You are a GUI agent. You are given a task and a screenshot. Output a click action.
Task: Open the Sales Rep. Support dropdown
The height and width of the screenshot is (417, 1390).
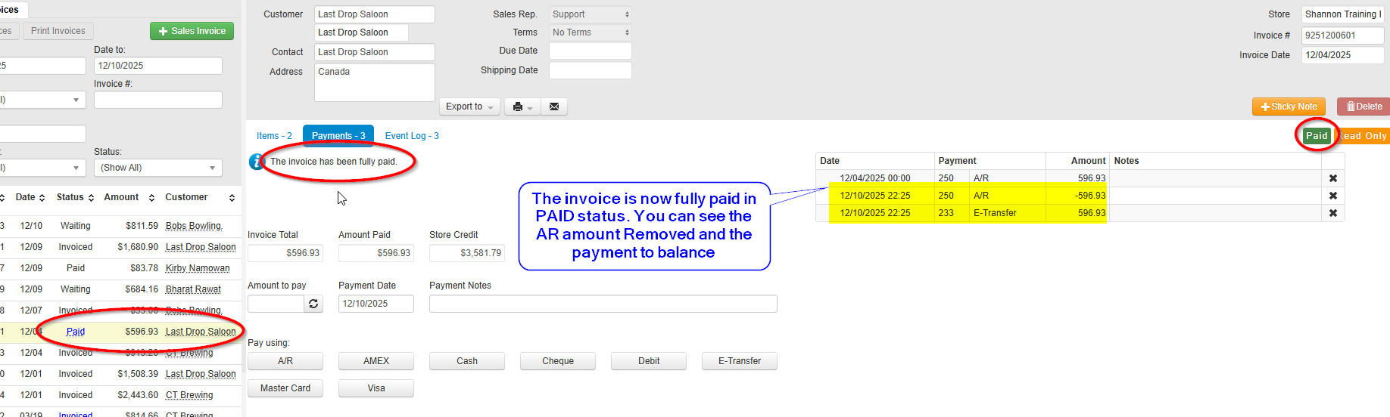point(591,14)
